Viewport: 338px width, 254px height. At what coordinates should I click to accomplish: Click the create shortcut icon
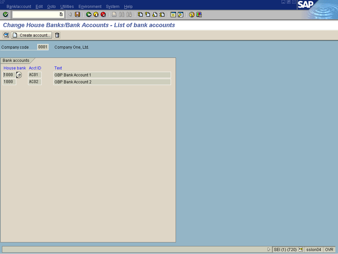(x=181, y=15)
